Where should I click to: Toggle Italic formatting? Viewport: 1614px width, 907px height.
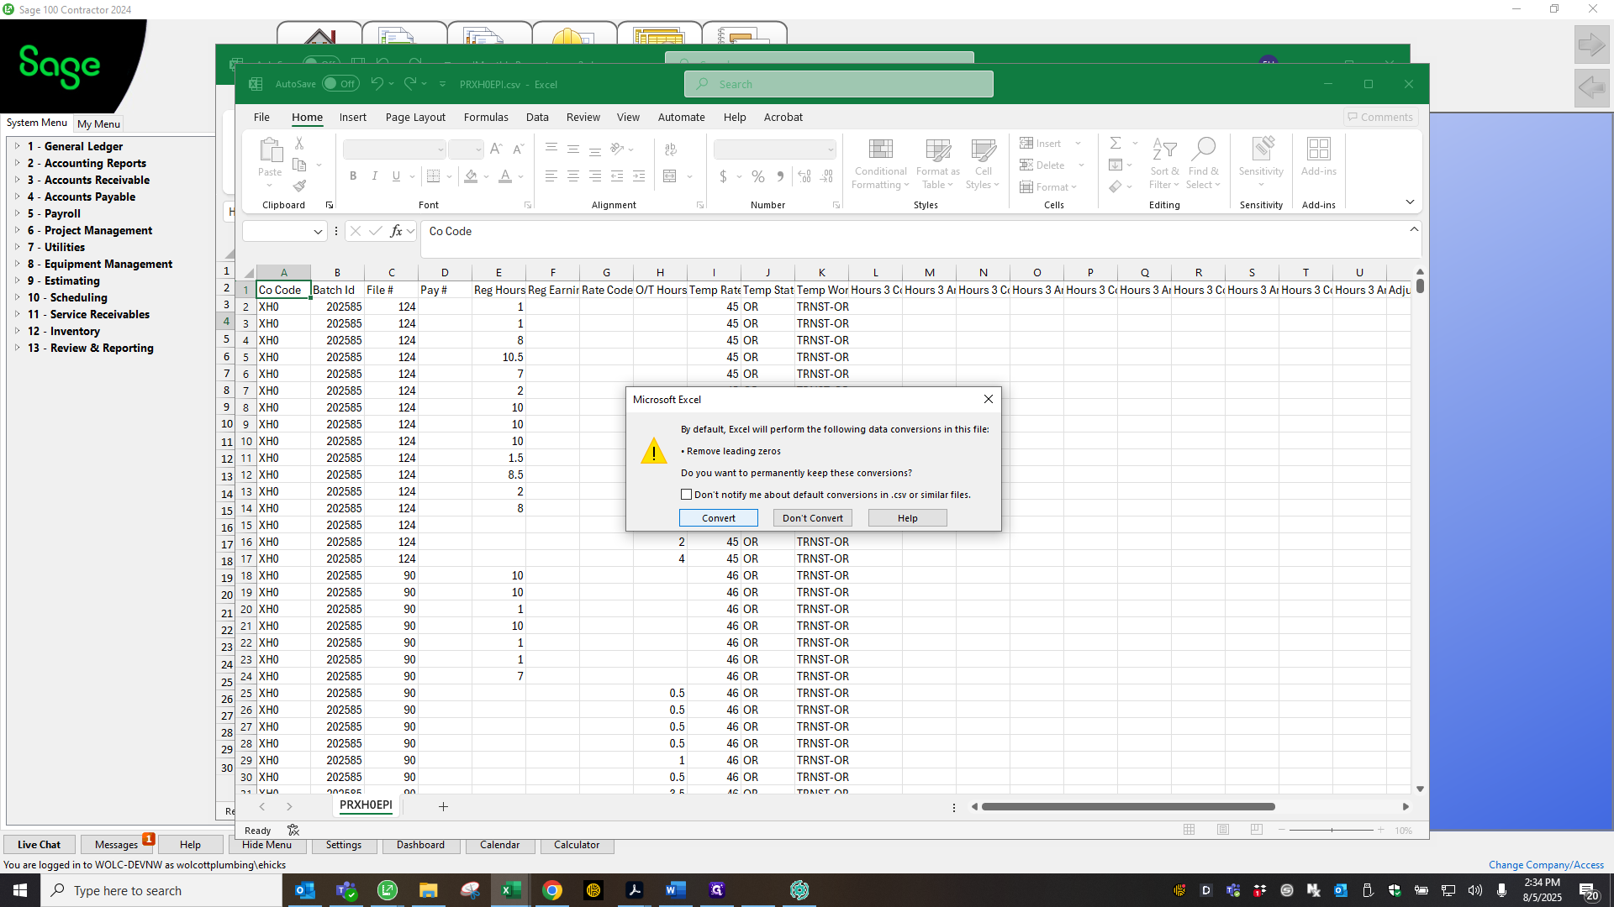[x=375, y=176]
